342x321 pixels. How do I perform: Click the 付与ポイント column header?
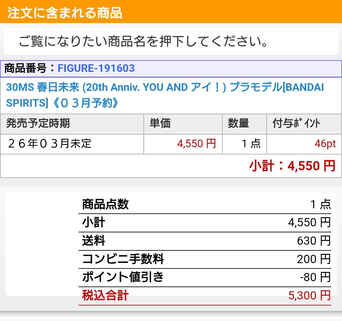(296, 124)
